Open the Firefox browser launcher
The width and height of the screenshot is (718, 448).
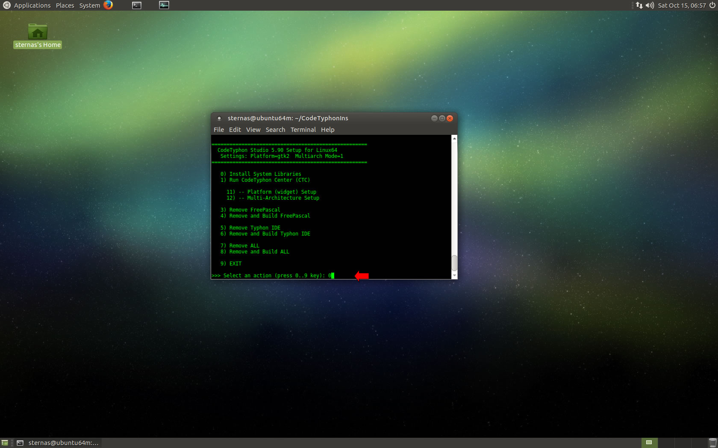tap(108, 5)
